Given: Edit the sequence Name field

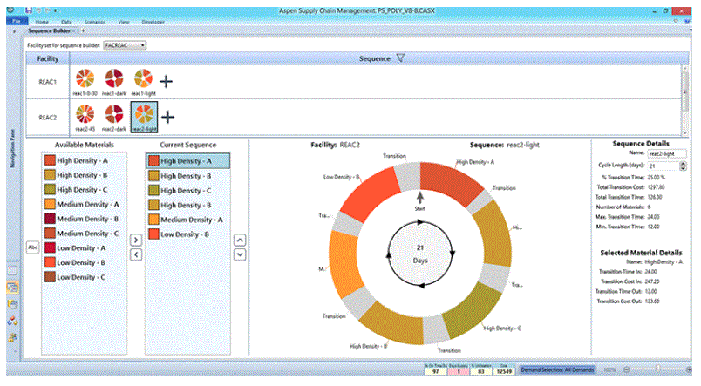Looking at the screenshot, I should click(x=667, y=153).
